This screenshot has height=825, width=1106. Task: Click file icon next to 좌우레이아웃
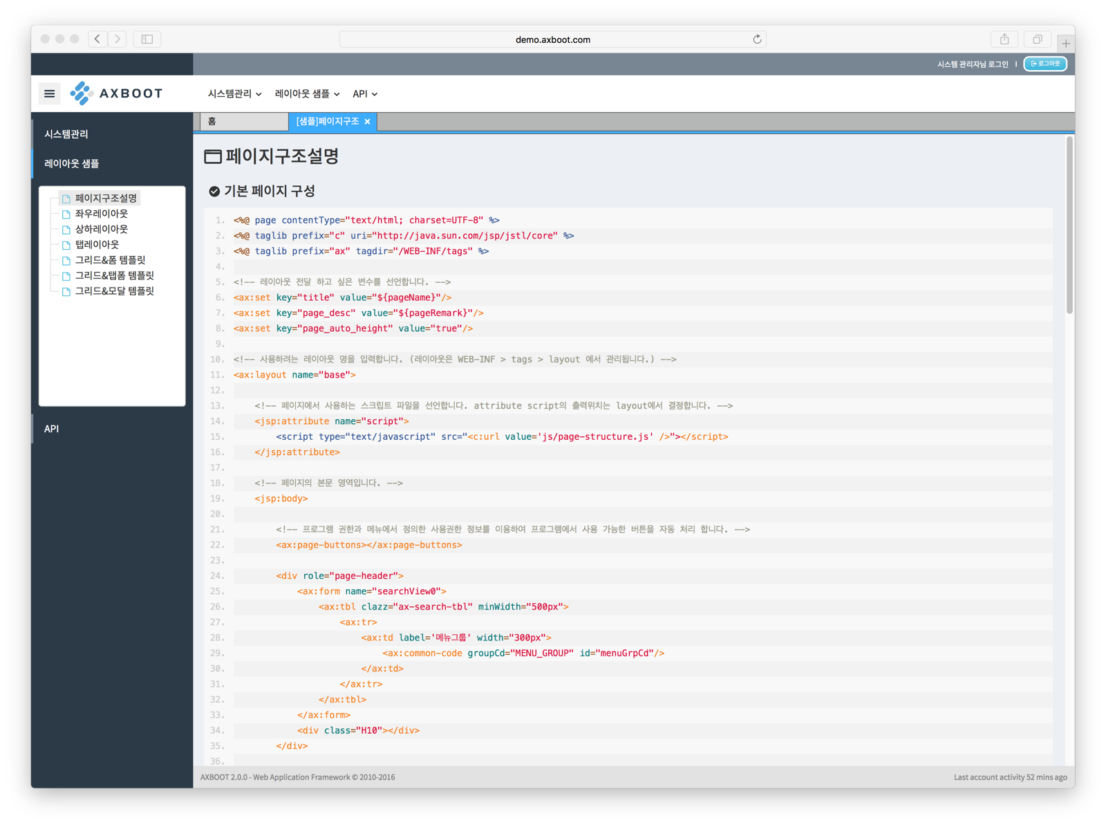coord(66,214)
